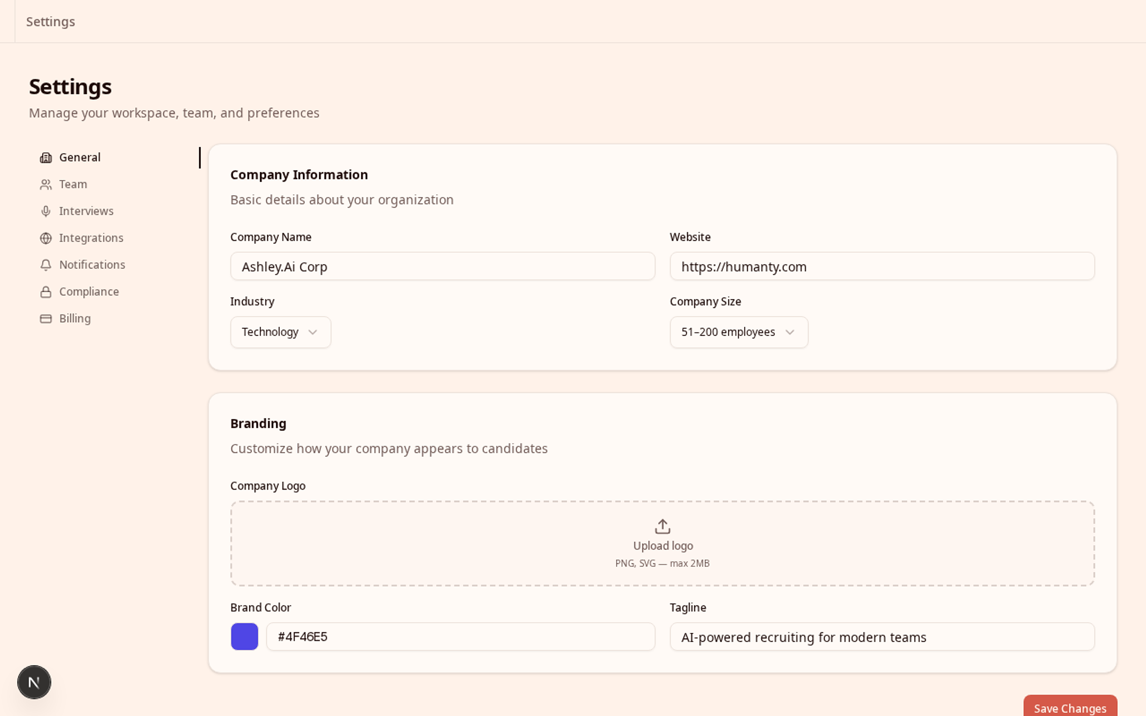The image size is (1146, 716).
Task: Click the Settings breadcrumb in header
Action: point(51,22)
